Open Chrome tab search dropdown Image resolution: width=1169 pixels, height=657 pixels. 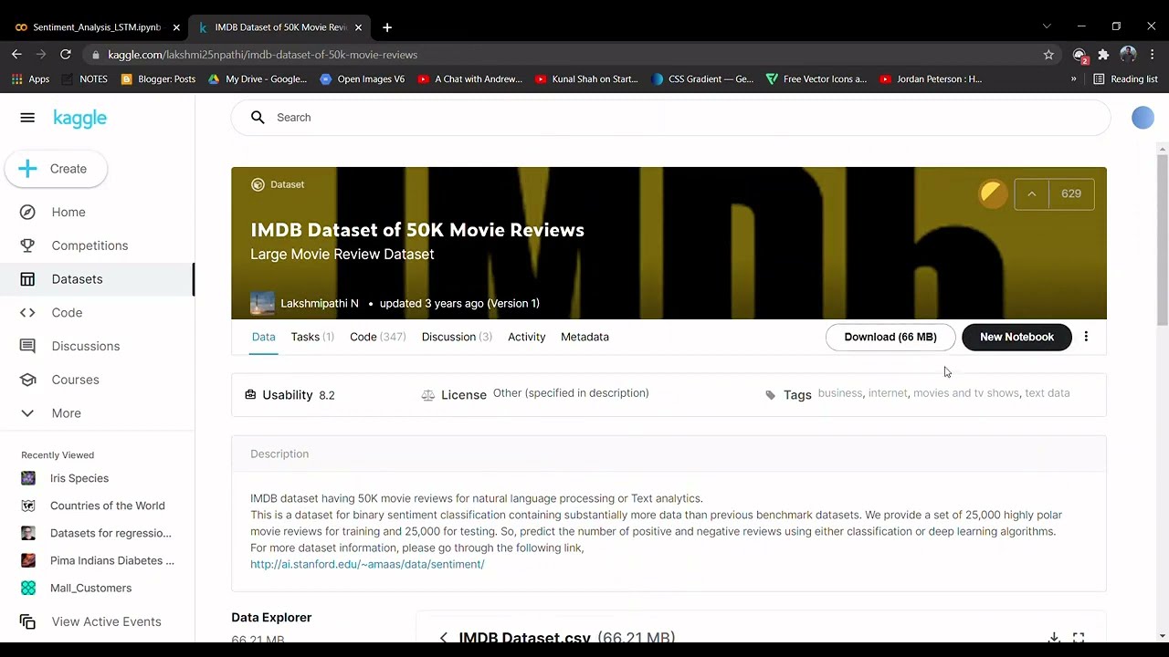[x=1047, y=26]
